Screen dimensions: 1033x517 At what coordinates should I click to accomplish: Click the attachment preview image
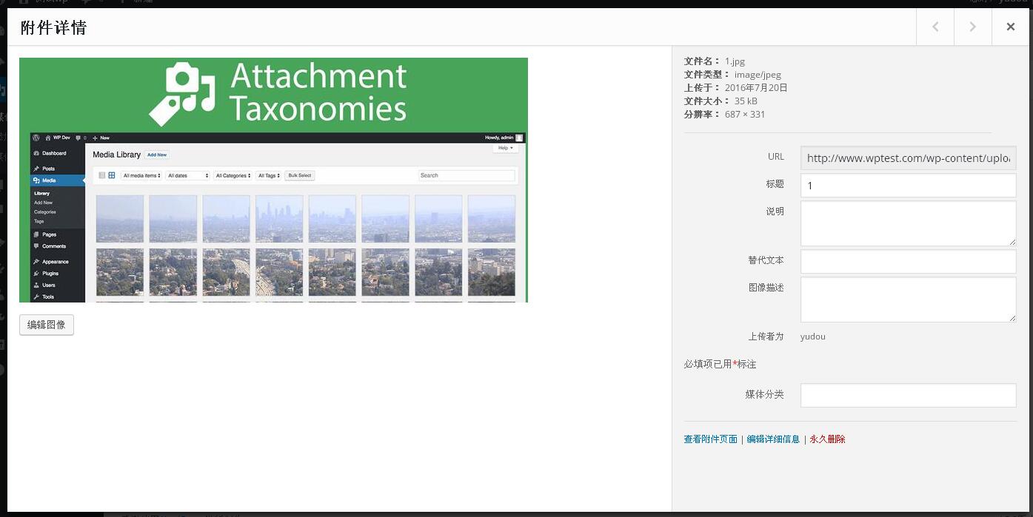pyautogui.click(x=273, y=180)
